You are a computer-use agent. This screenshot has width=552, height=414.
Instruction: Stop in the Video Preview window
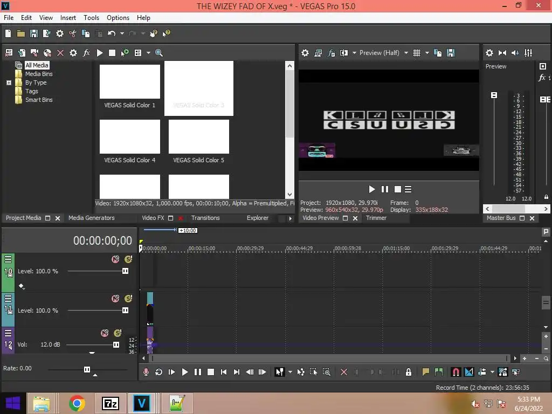[398, 189]
